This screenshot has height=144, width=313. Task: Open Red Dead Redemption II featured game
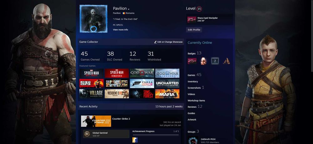coord(91,83)
